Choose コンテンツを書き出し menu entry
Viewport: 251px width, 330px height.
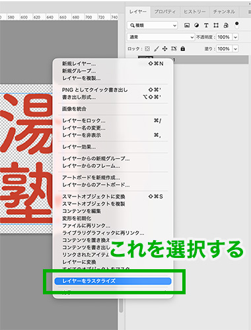click(86, 247)
